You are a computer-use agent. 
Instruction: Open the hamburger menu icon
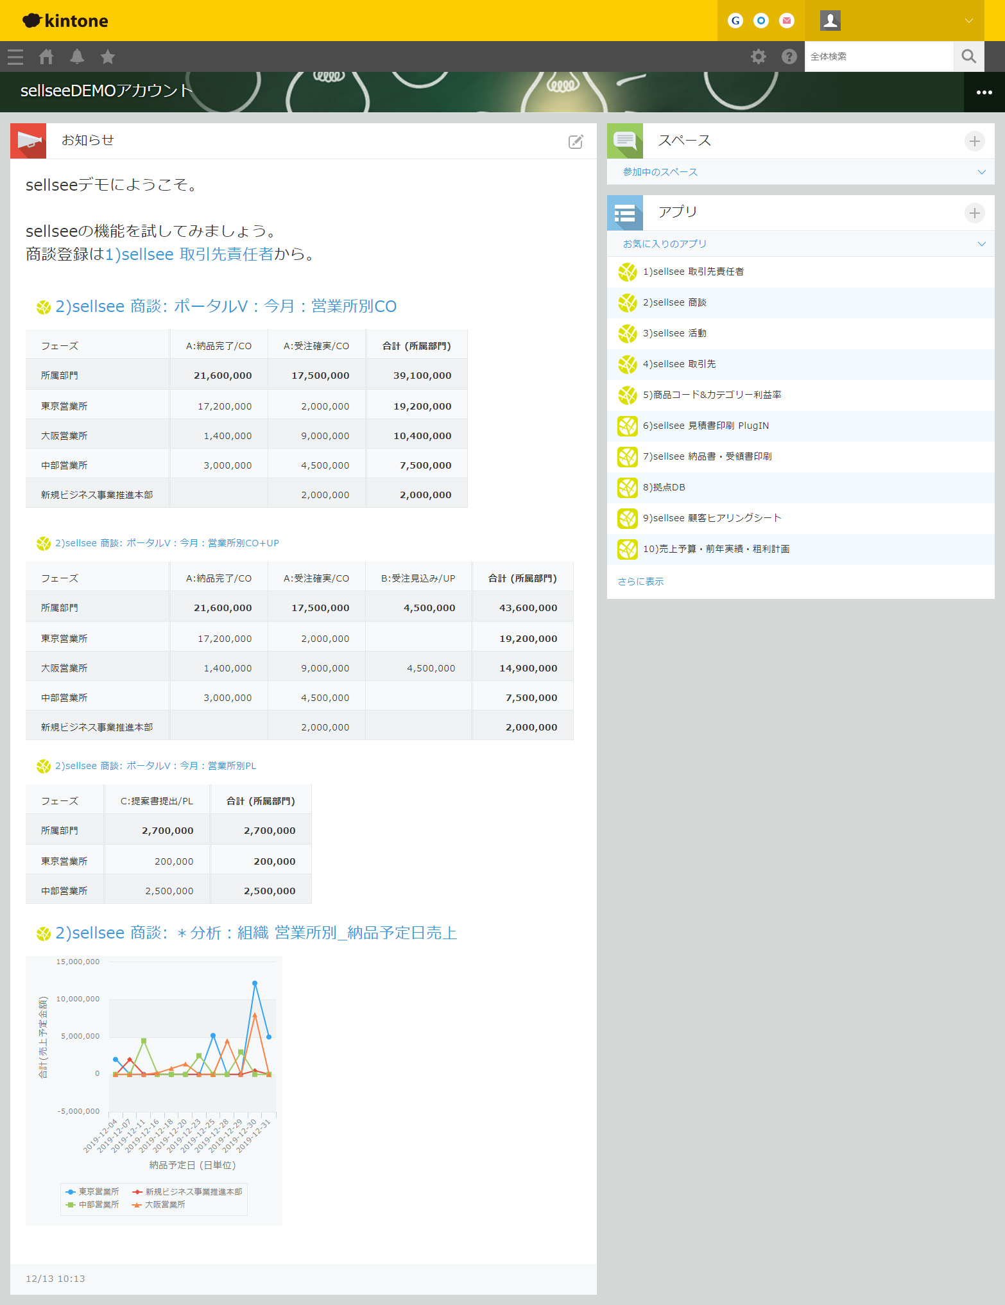(15, 57)
